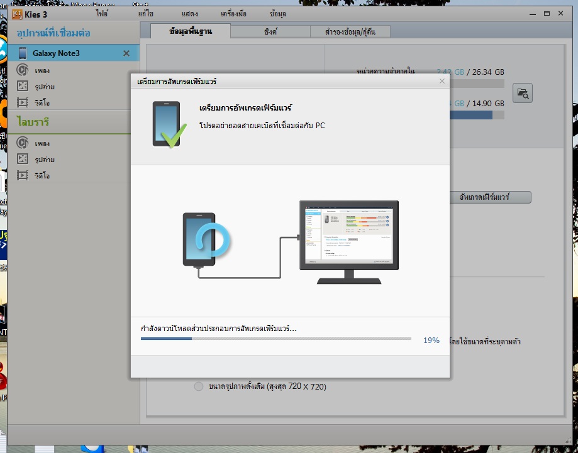This screenshot has width=578, height=453.
Task: Click the library รูปถ่าย photo icon
Action: coord(23,159)
